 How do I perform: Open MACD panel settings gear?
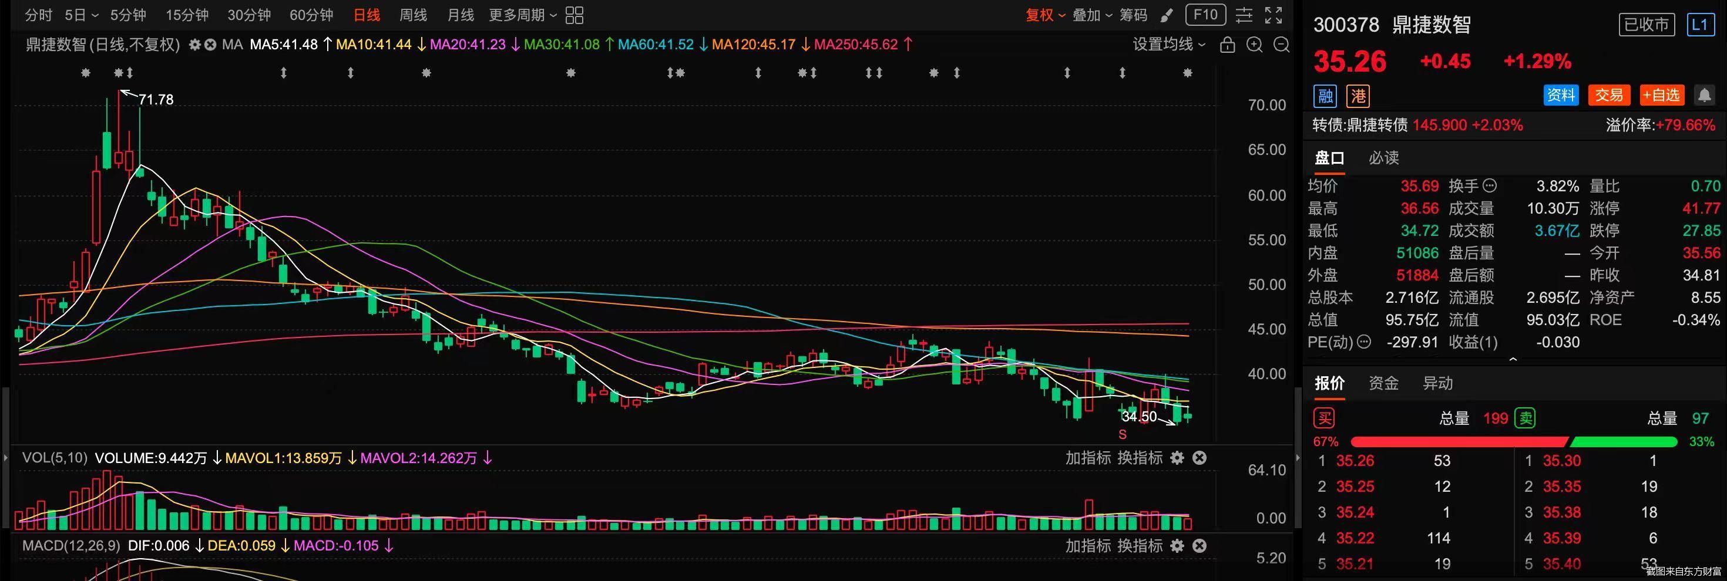[x=1177, y=545]
